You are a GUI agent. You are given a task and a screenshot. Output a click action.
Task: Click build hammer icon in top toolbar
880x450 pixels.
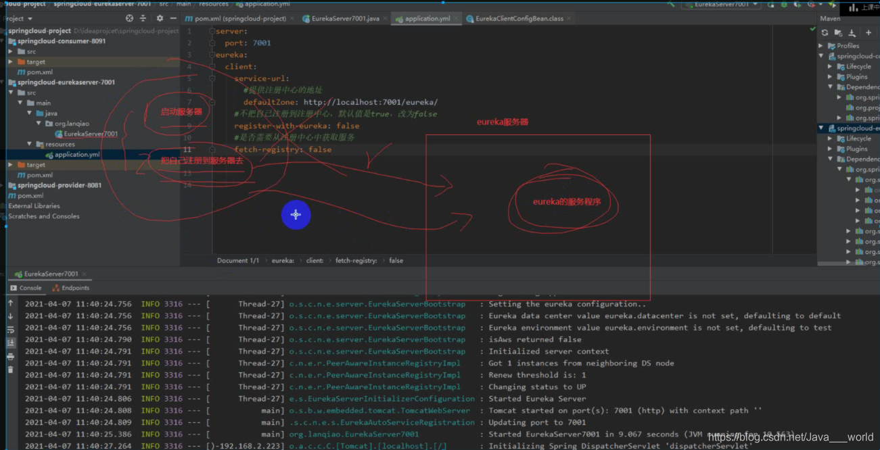pyautogui.click(x=672, y=4)
